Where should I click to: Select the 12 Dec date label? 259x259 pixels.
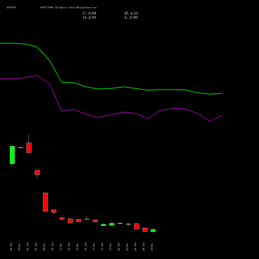69,247
